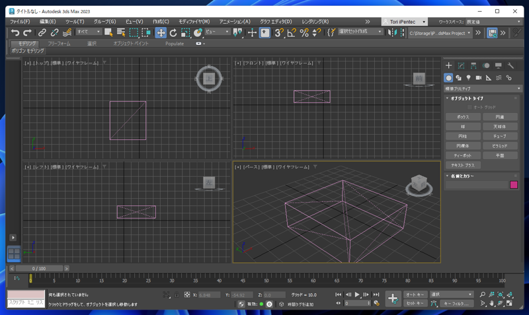Open the すべて selection filter dropdown
Viewport: 529px width, 315px height.
coord(89,32)
